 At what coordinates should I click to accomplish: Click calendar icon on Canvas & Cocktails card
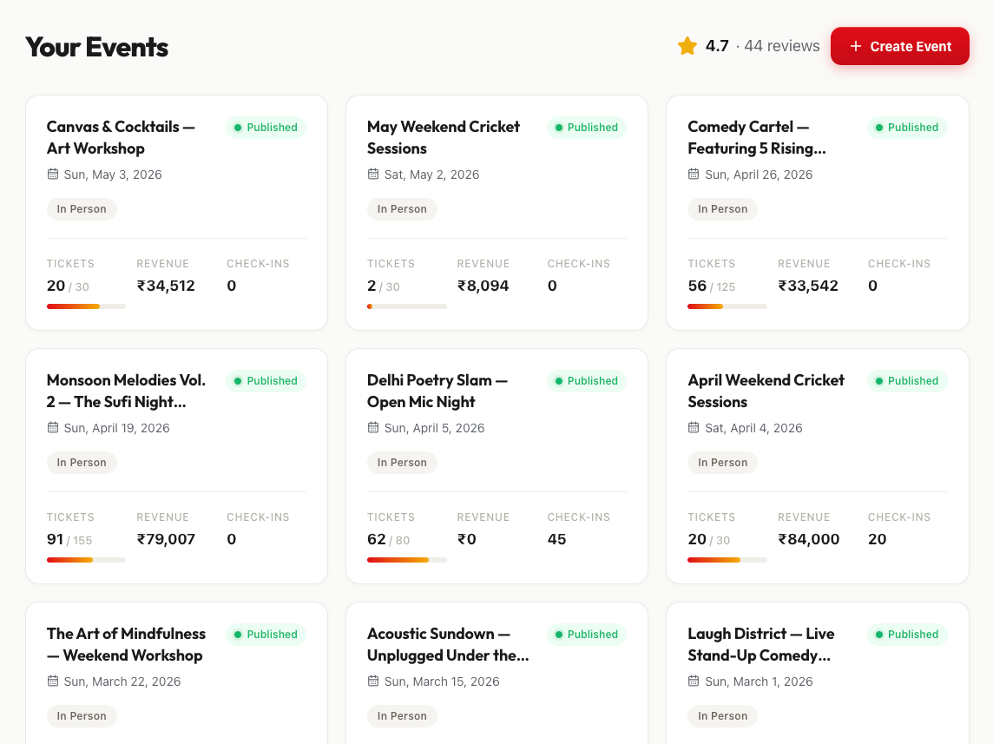53,174
